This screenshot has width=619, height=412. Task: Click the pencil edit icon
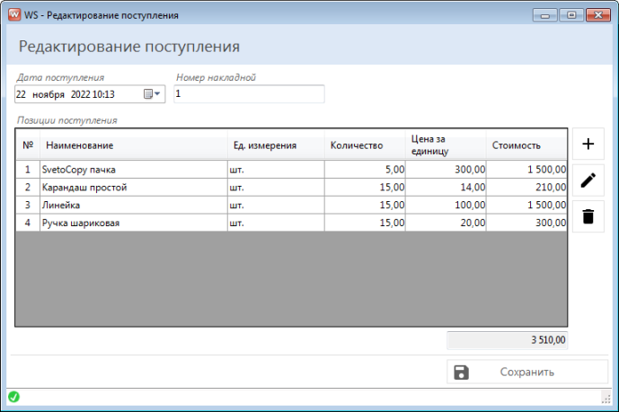[x=588, y=180]
